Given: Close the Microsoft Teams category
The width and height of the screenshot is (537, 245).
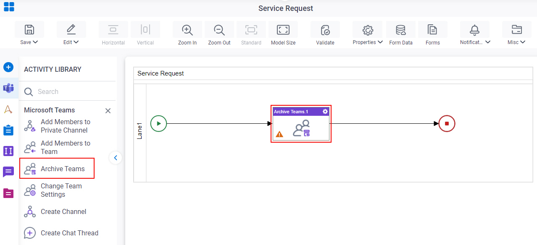Looking at the screenshot, I should coord(108,111).
